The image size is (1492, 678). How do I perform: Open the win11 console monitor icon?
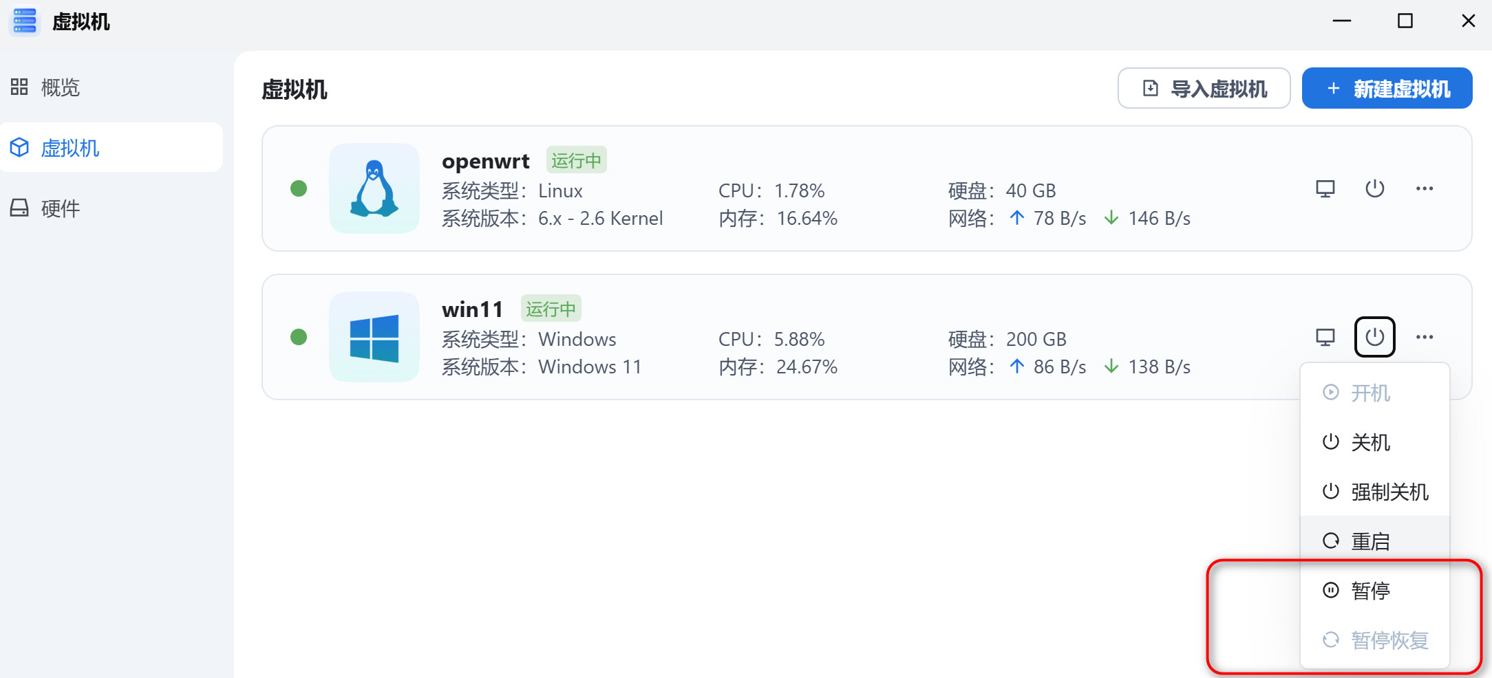1325,337
